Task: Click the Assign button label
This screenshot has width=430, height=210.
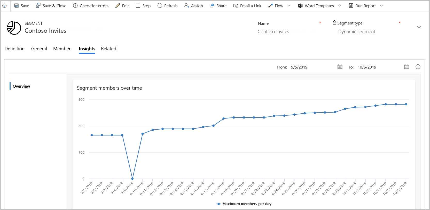Action: (x=197, y=6)
